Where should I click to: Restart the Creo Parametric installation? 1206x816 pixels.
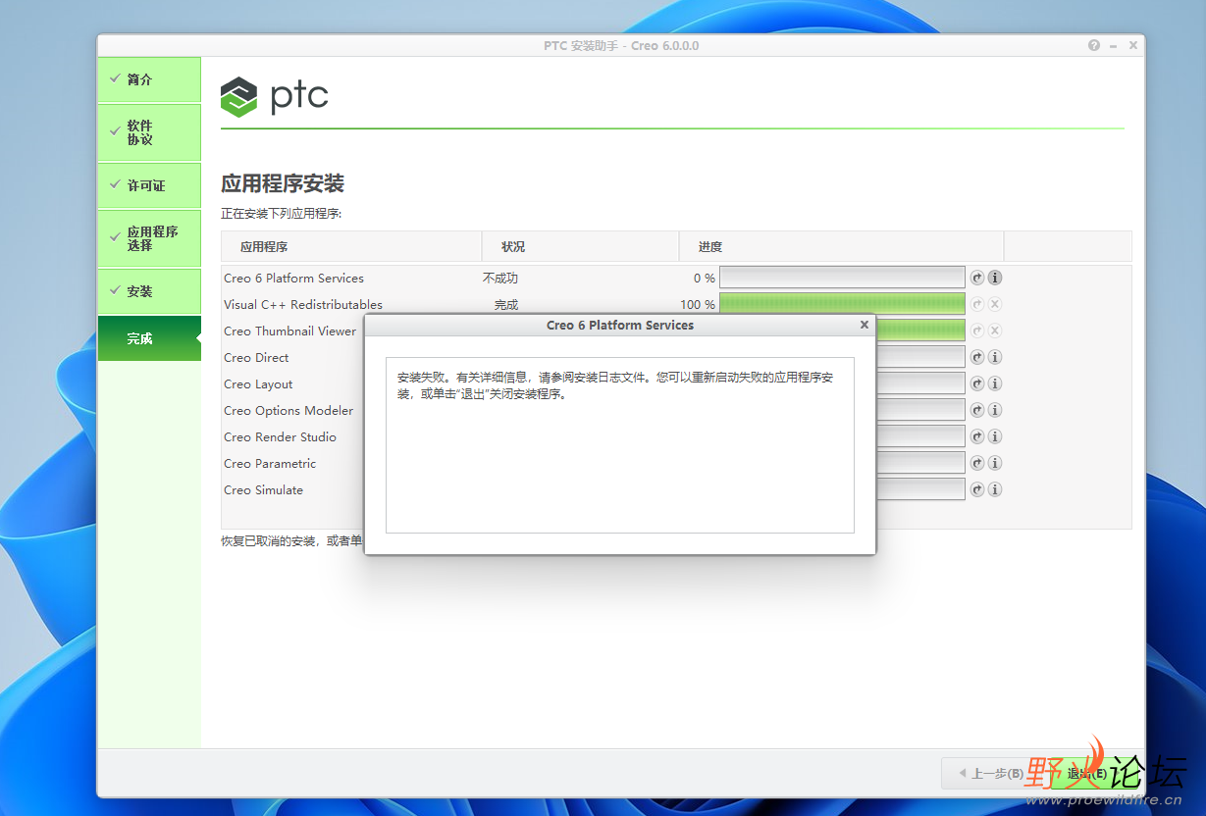click(977, 463)
